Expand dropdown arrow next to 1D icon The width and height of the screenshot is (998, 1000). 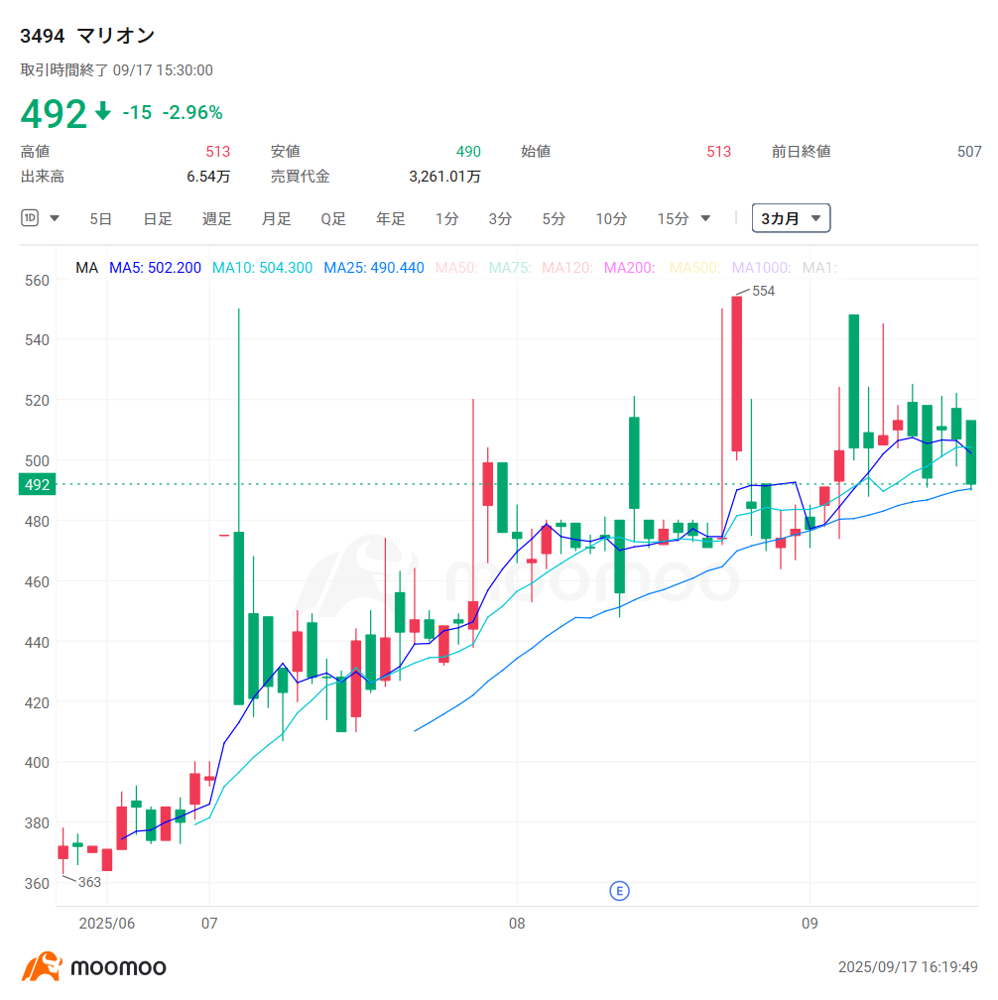[55, 218]
